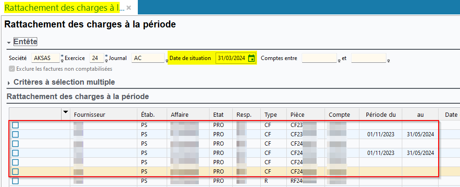Select the checkbox of the RF24 row
The image size is (460, 187).
15,181
